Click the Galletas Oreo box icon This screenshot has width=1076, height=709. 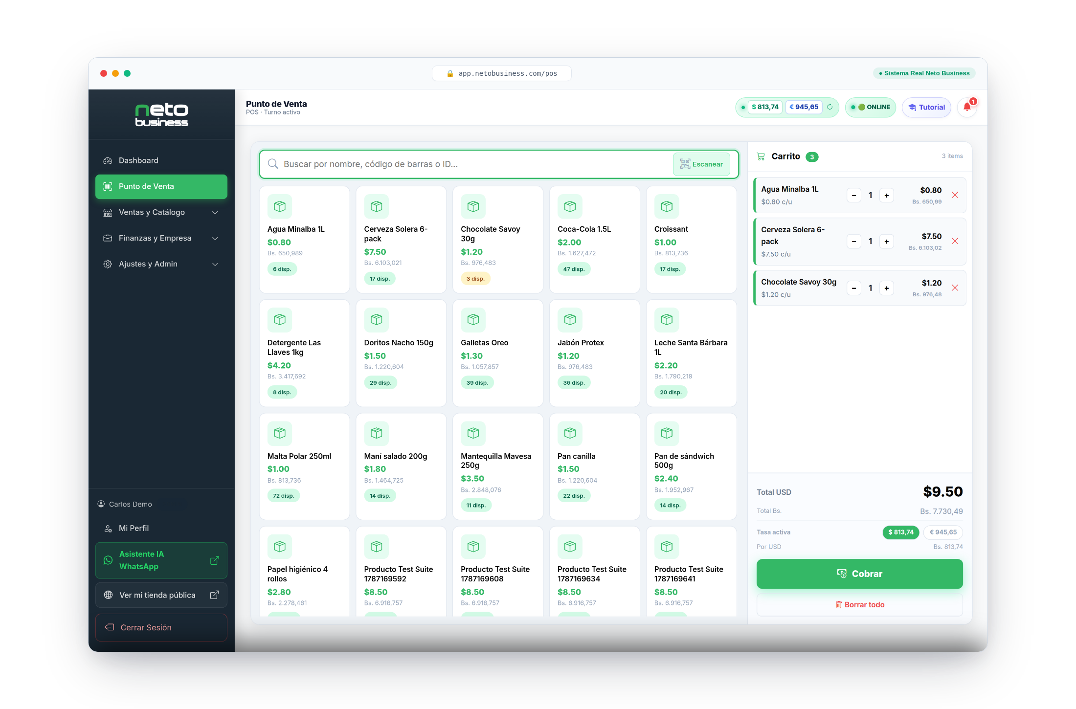pyautogui.click(x=473, y=320)
